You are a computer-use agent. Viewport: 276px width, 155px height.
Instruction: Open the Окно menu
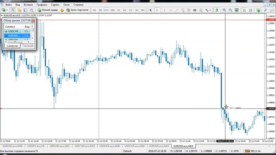[x=66, y=5]
